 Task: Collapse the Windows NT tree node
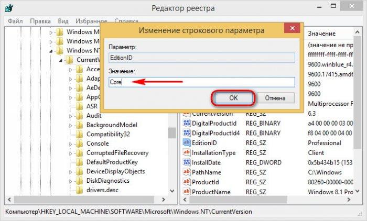[x=51, y=51]
